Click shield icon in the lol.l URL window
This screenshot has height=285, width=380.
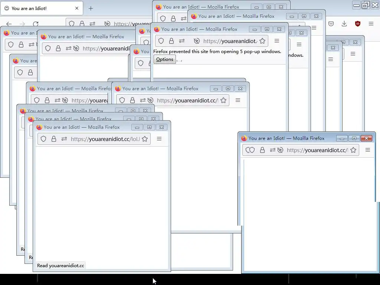[x=43, y=139]
